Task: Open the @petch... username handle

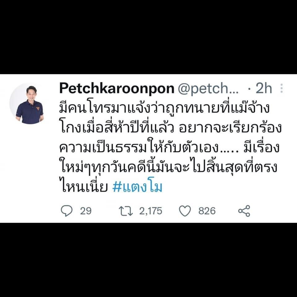Action: pos(208,89)
